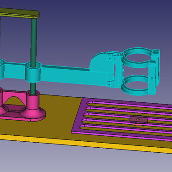
Task: Select the olive top bar above the rod
Action: click(19, 13)
